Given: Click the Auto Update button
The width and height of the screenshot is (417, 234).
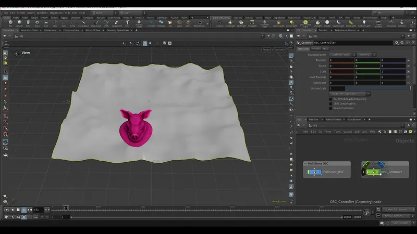Looking at the screenshot, I should [401, 223].
